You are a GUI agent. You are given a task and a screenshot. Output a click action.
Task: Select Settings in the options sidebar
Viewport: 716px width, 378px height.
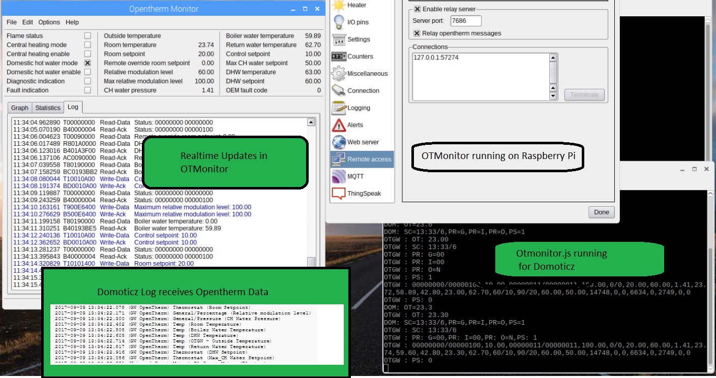coord(362,40)
